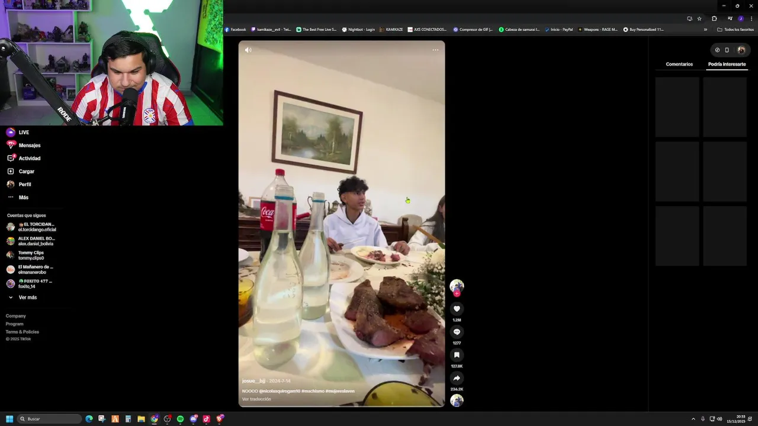The width and height of the screenshot is (758, 426).
Task: Switch to the Podría interesarte tab
Action: pos(727,64)
